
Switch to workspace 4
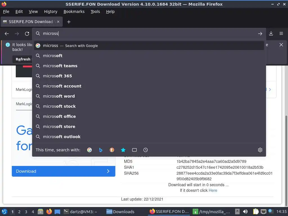(x=33, y=212)
